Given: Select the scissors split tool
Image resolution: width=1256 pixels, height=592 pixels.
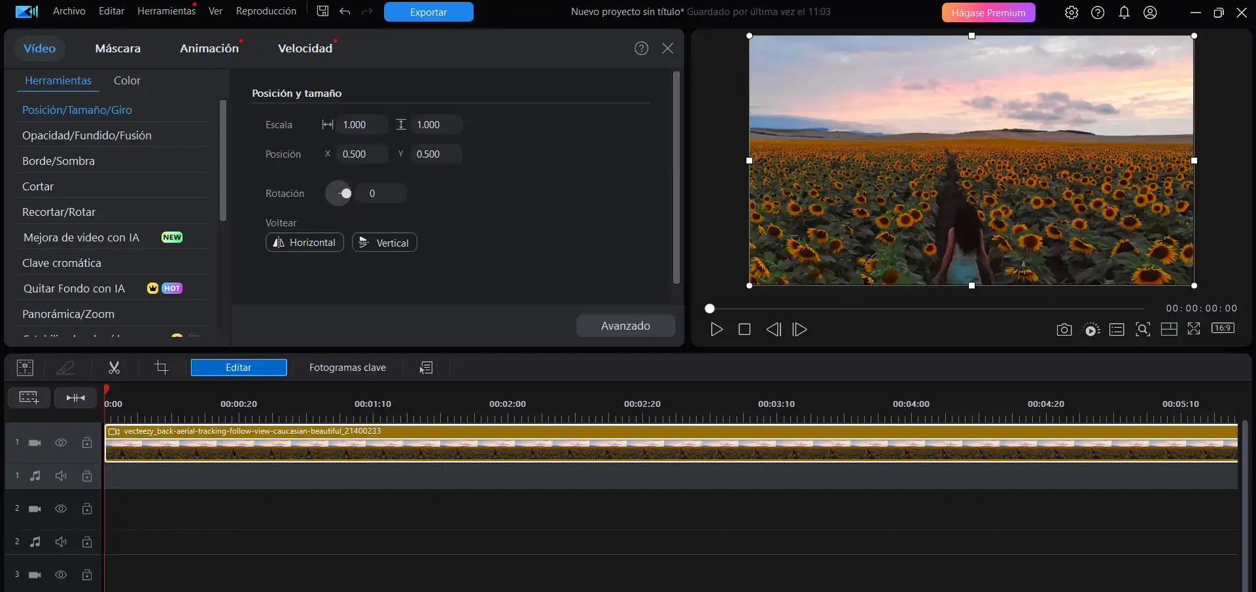Looking at the screenshot, I should pyautogui.click(x=114, y=368).
